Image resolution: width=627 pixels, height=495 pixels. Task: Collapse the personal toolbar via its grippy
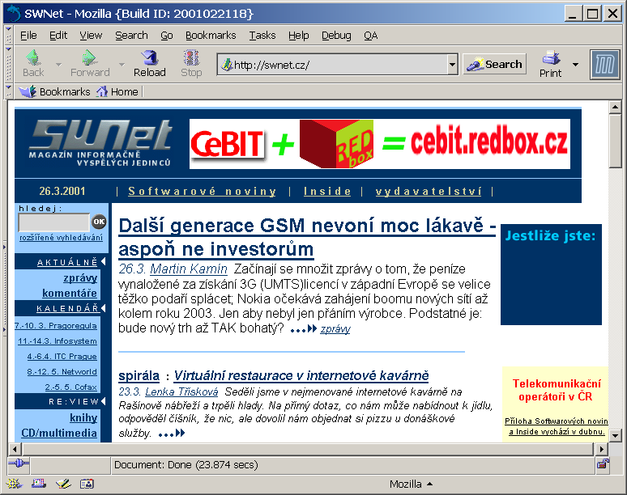point(8,91)
